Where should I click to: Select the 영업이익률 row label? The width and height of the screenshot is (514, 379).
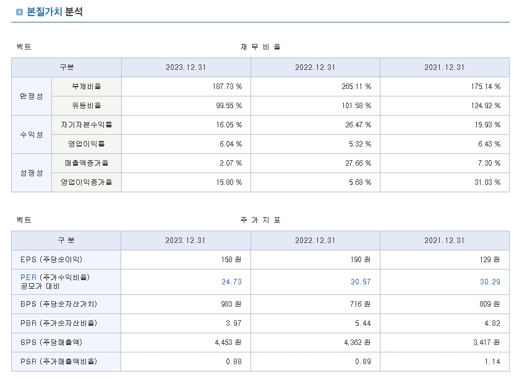tap(87, 144)
